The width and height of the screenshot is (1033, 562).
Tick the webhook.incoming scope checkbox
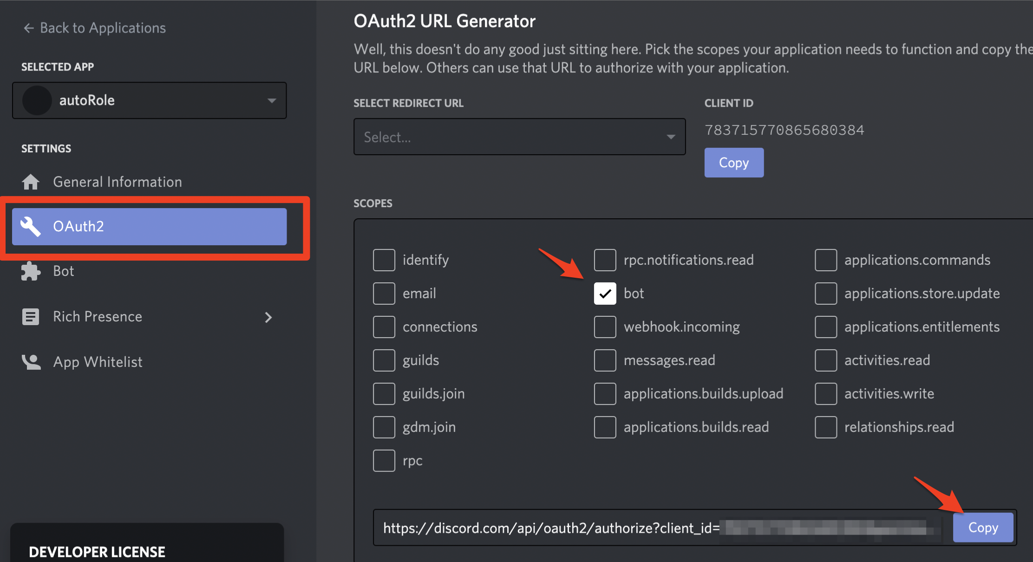point(605,327)
